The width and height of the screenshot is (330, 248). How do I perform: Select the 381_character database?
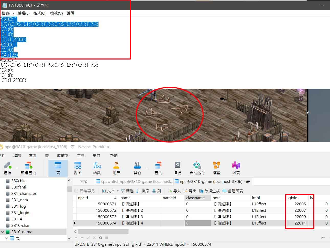pos(24,193)
